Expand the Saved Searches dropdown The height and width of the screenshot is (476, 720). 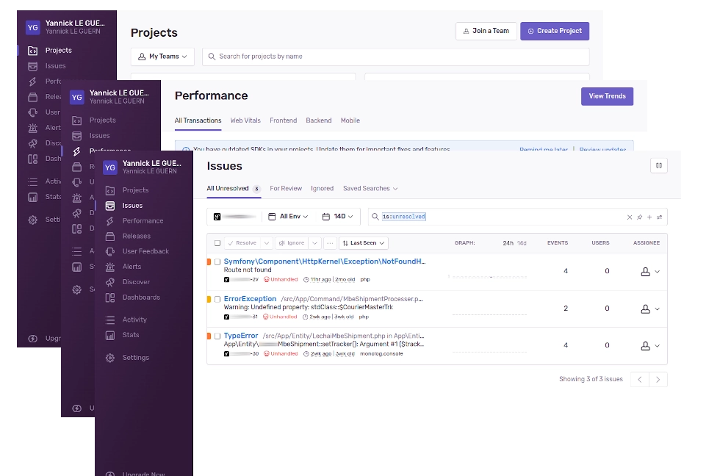pyautogui.click(x=370, y=189)
